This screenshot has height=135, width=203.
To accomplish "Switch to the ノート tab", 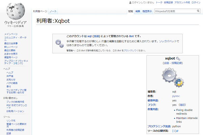I will click(x=53, y=11).
